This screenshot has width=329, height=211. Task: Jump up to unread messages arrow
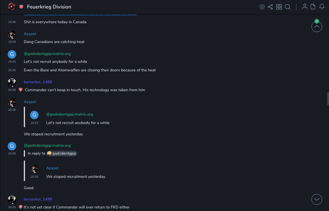click(x=317, y=27)
